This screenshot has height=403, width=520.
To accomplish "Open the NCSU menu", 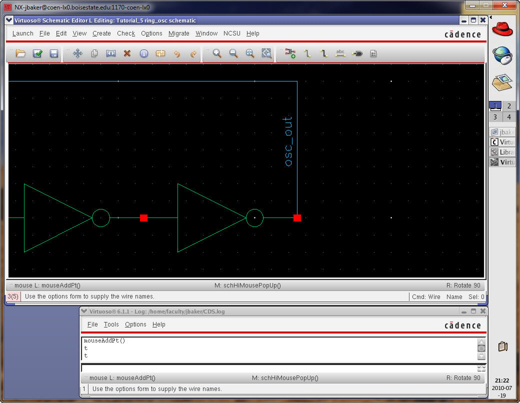I will tap(231, 33).
